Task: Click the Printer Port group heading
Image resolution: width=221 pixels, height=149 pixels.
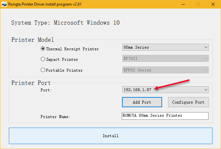Action: tap(31, 83)
